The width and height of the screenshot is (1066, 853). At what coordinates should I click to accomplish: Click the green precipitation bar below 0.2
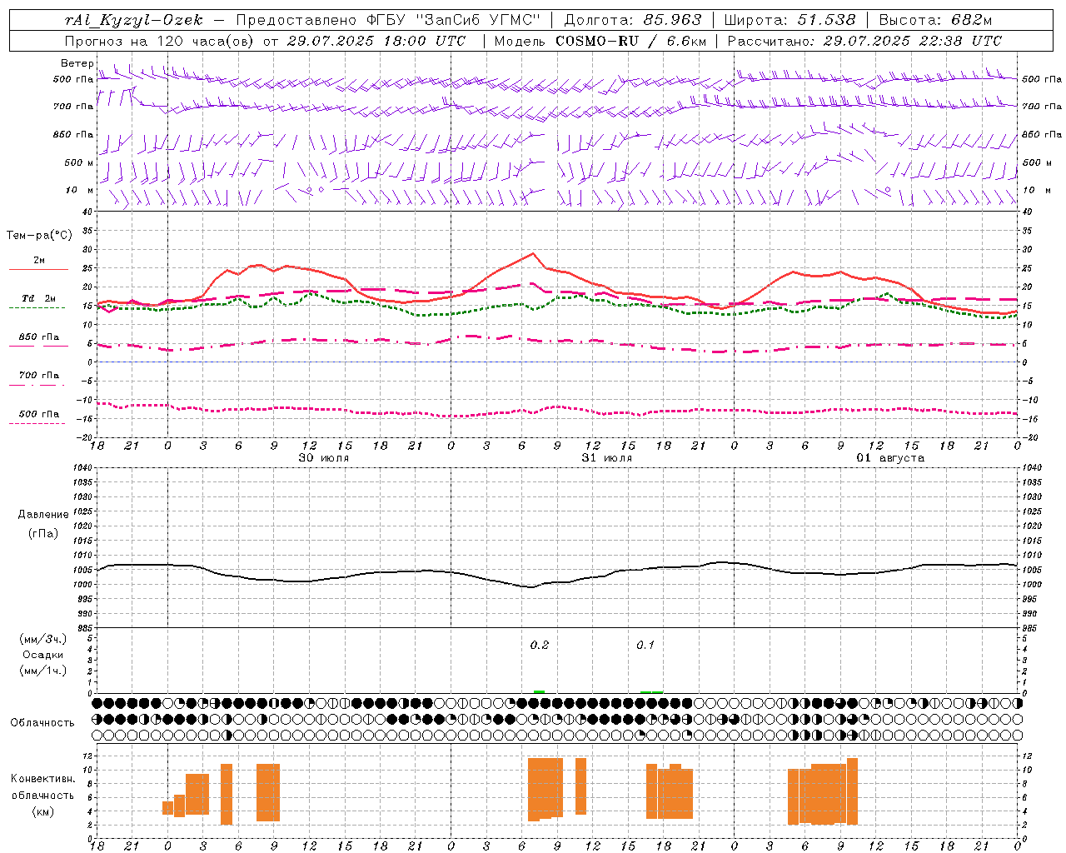click(x=539, y=691)
